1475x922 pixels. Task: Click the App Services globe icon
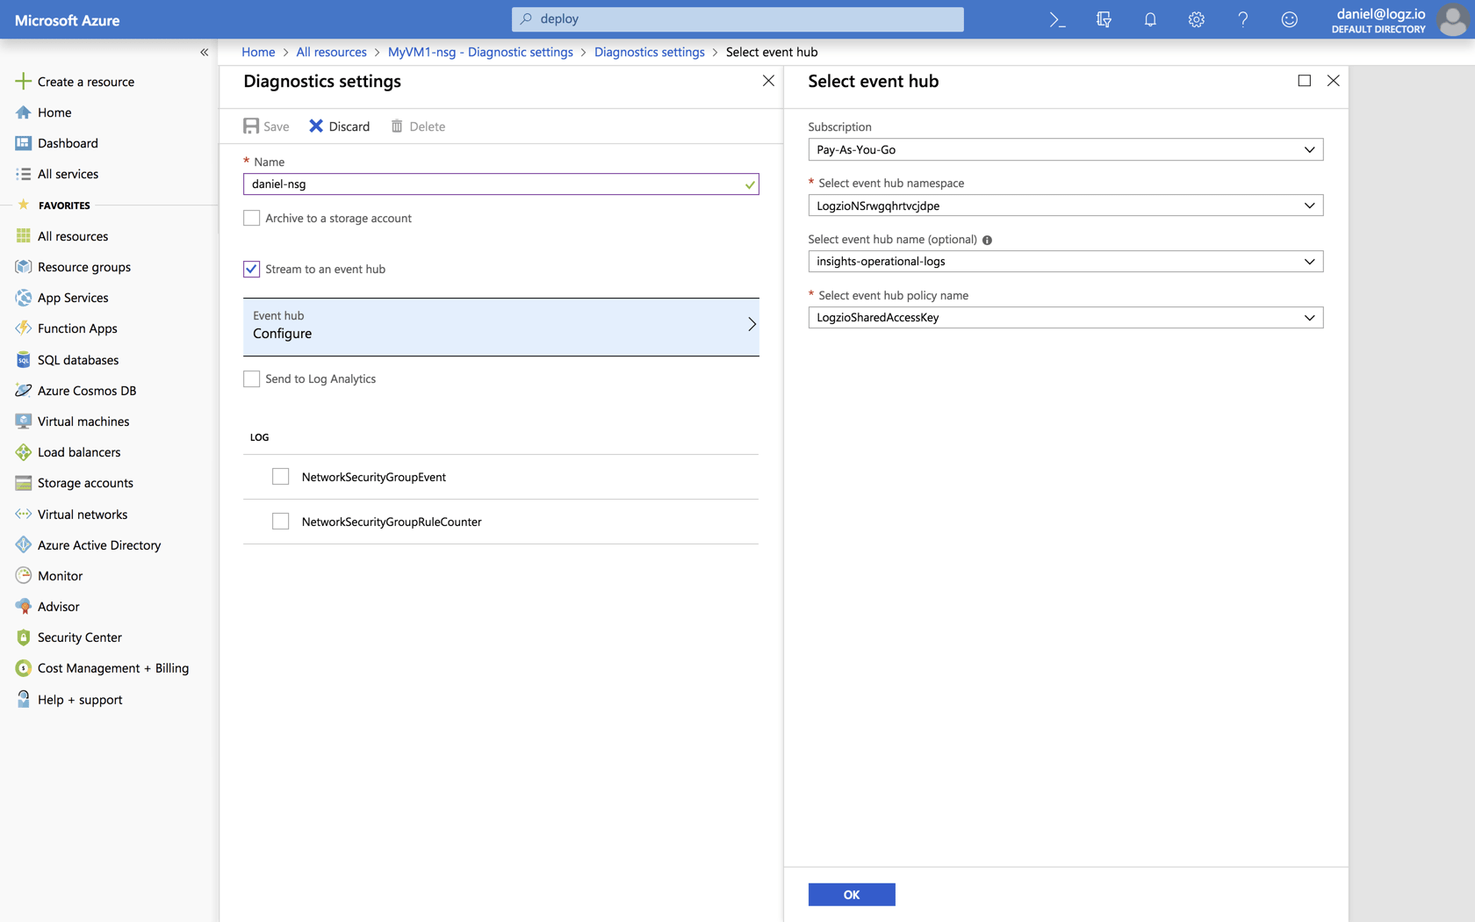24,298
